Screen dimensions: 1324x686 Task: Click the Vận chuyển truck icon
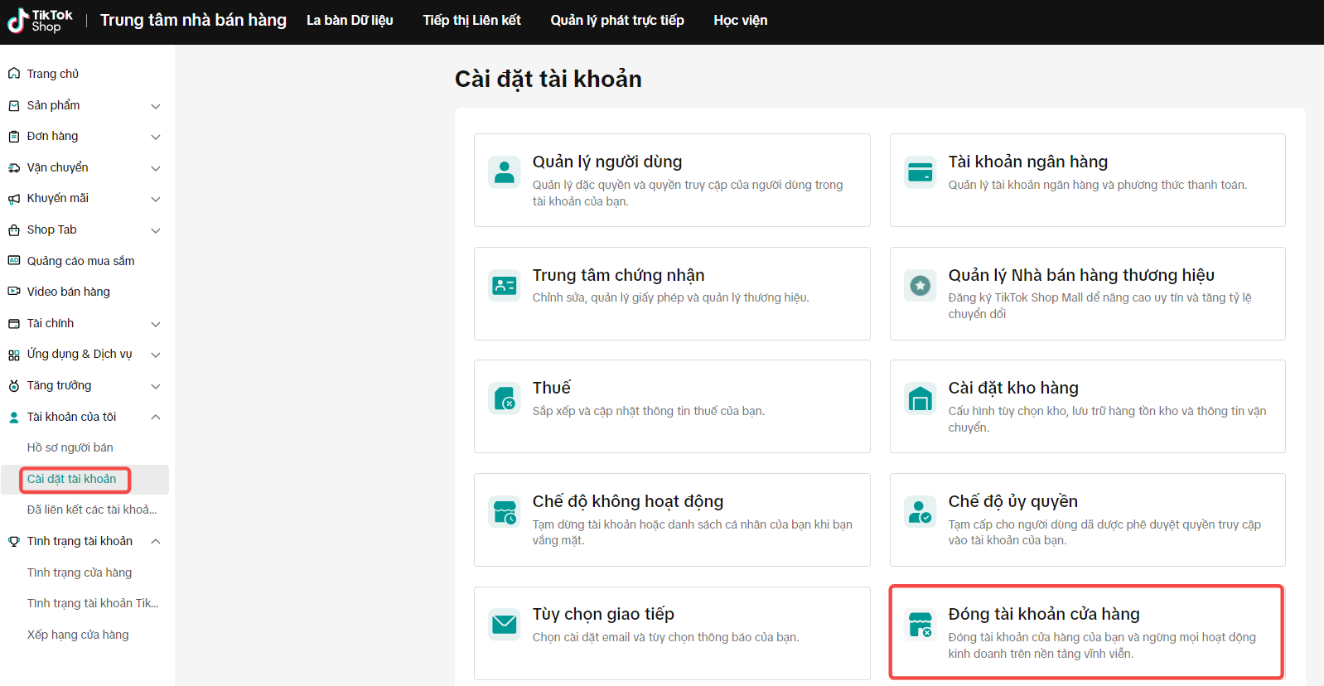pos(14,167)
